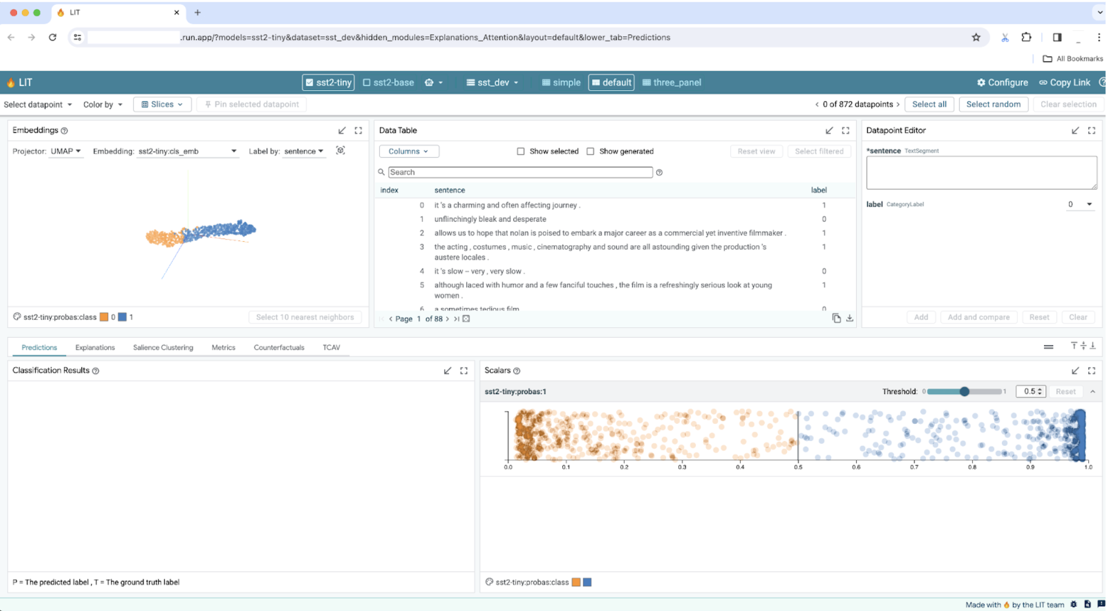This screenshot has width=1112, height=611.
Task: Switch to the Counterfactuals tab
Action: tap(278, 347)
